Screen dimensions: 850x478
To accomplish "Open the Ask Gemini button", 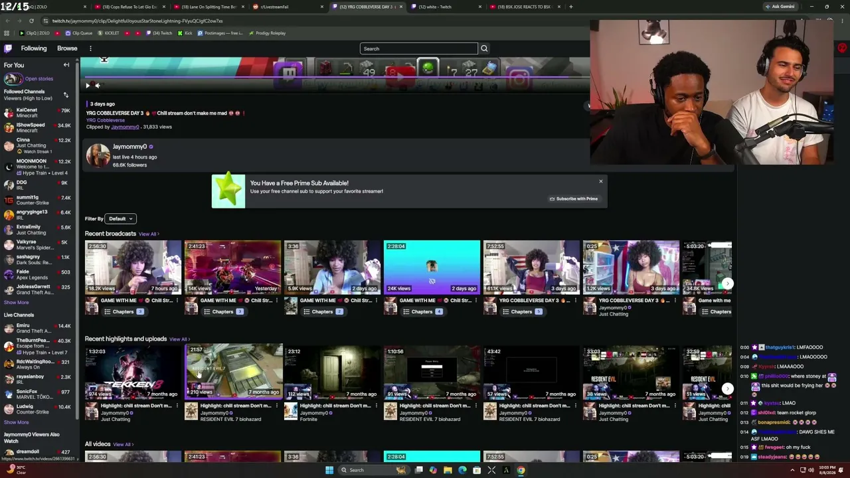I will [780, 7].
